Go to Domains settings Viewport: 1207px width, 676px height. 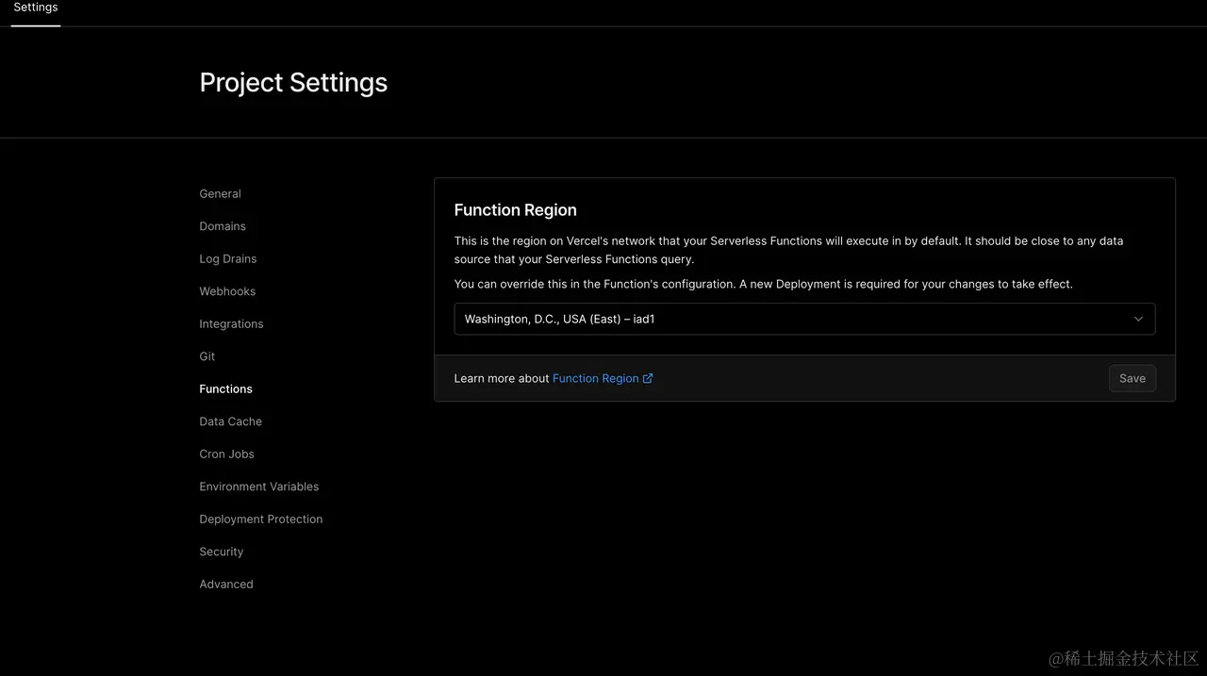click(223, 226)
